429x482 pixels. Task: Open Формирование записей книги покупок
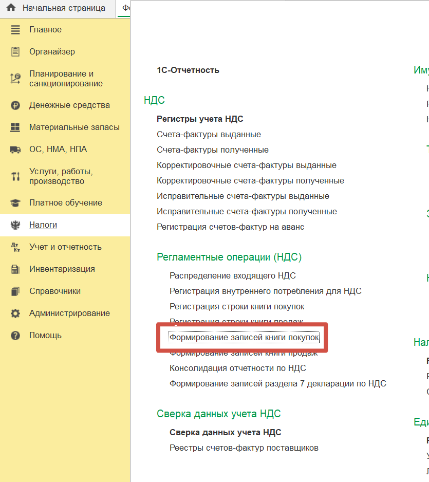(x=245, y=338)
